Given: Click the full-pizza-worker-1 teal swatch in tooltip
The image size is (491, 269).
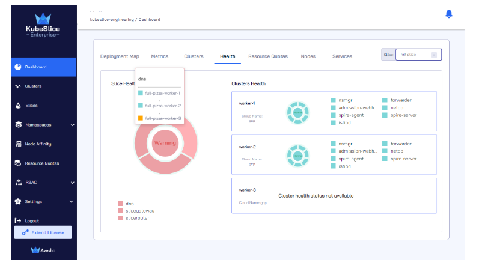Looking at the screenshot, I should [140, 93].
